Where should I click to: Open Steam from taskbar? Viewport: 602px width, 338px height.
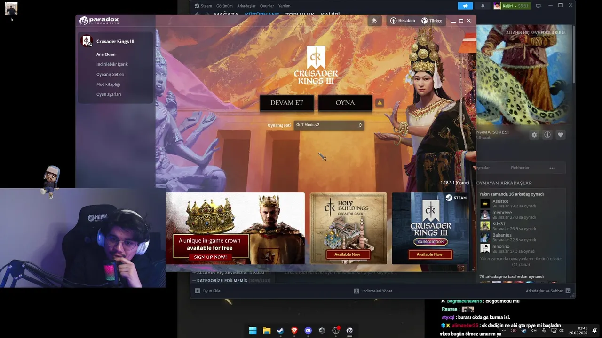pos(280,330)
